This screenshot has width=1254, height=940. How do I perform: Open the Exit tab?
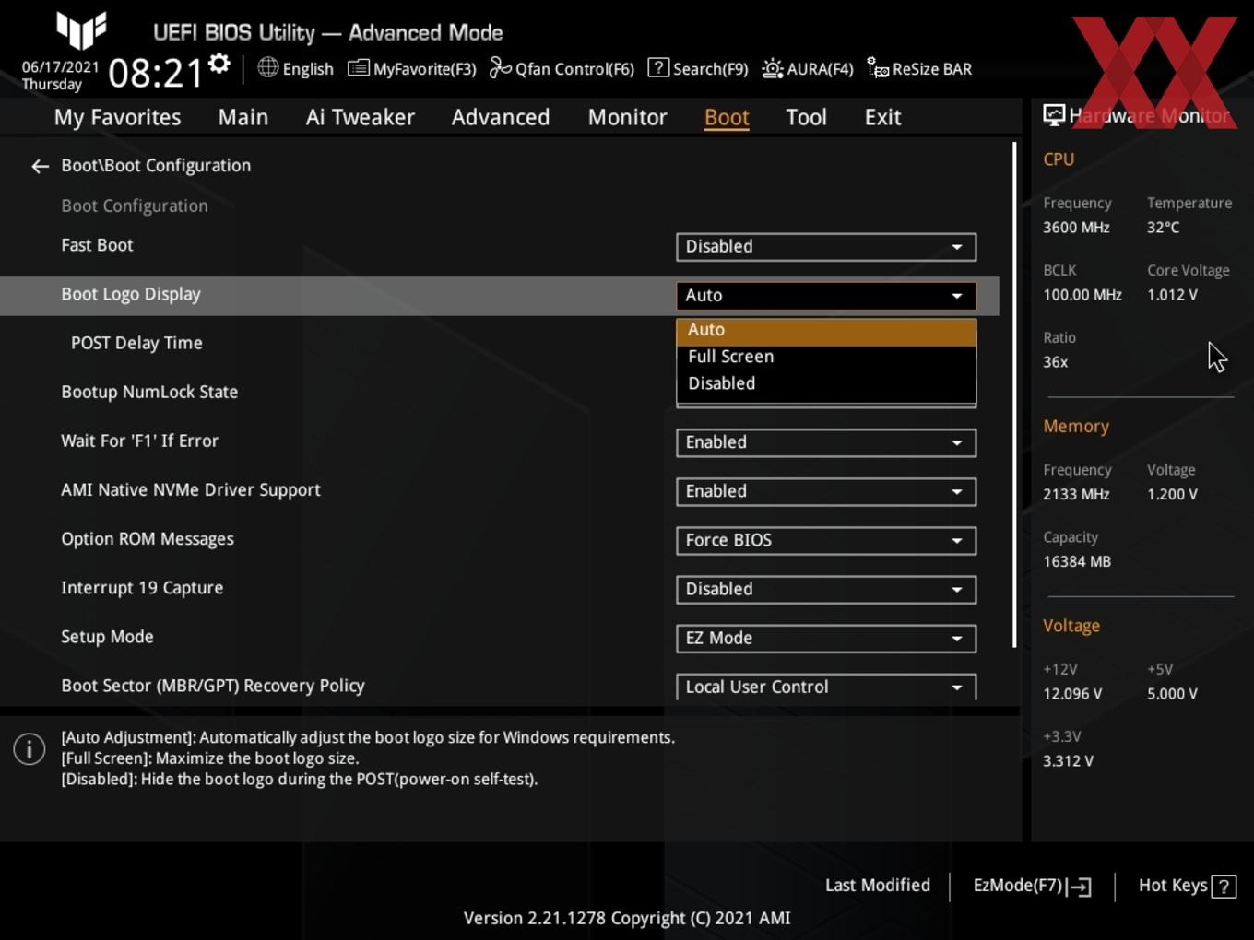coord(882,117)
